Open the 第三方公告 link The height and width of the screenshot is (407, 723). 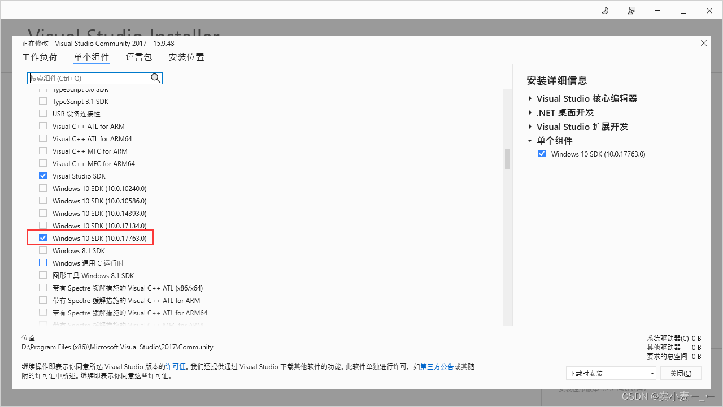437,367
